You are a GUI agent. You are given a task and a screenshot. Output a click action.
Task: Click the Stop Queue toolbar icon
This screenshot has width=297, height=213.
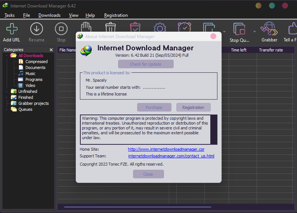pos(239,29)
